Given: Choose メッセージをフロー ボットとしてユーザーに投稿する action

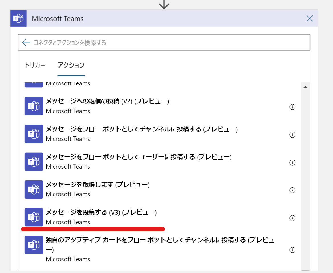Looking at the screenshot, I should 139,157.
